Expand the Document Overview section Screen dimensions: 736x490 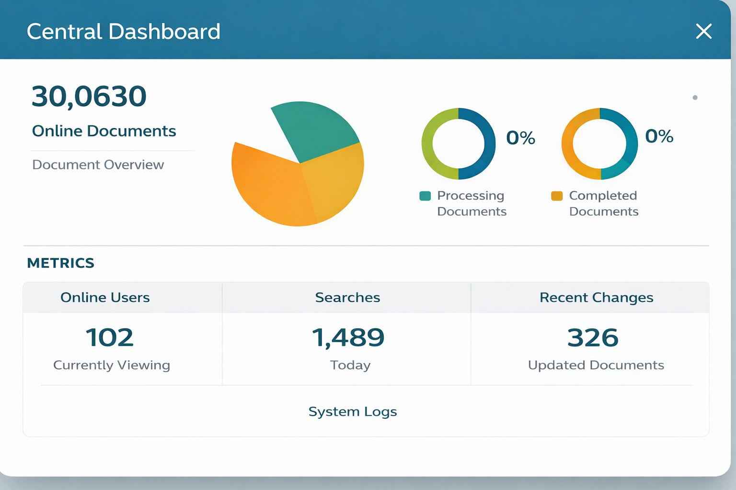pos(98,164)
